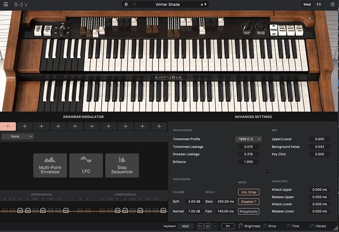Toggle the percussion HAR harmonic switch
Screen dimensions: 339x232
tap(299, 30)
